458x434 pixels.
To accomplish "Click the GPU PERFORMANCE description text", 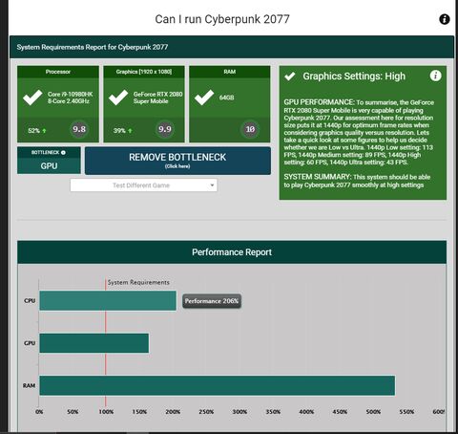I will click(x=359, y=132).
